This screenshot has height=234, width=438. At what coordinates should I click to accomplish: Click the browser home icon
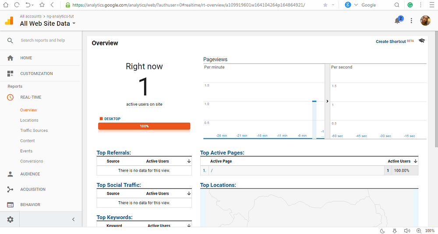[6, 5]
